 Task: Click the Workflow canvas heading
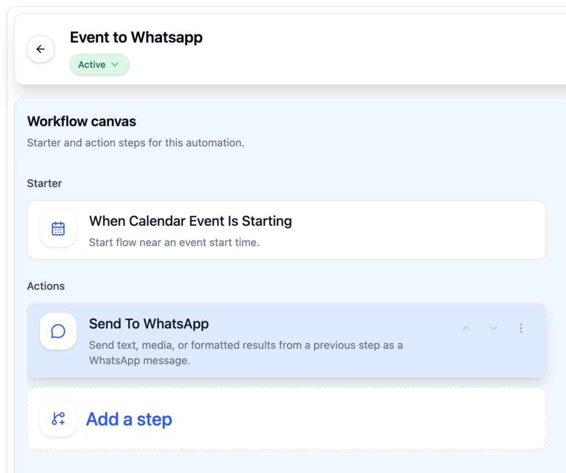pos(81,121)
